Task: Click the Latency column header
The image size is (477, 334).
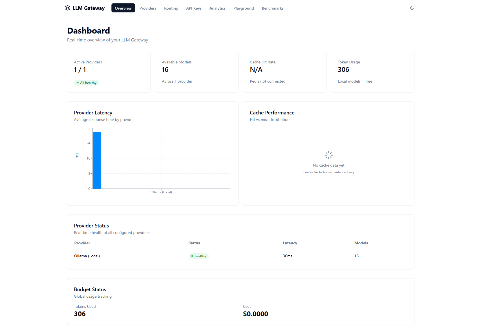Action: coord(290,243)
